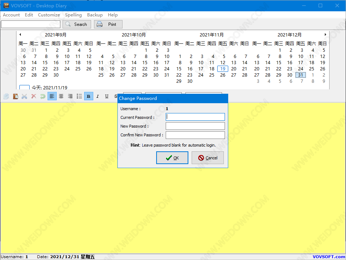Close the Desktop Diary window
This screenshot has height=260, width=346.
337,5
